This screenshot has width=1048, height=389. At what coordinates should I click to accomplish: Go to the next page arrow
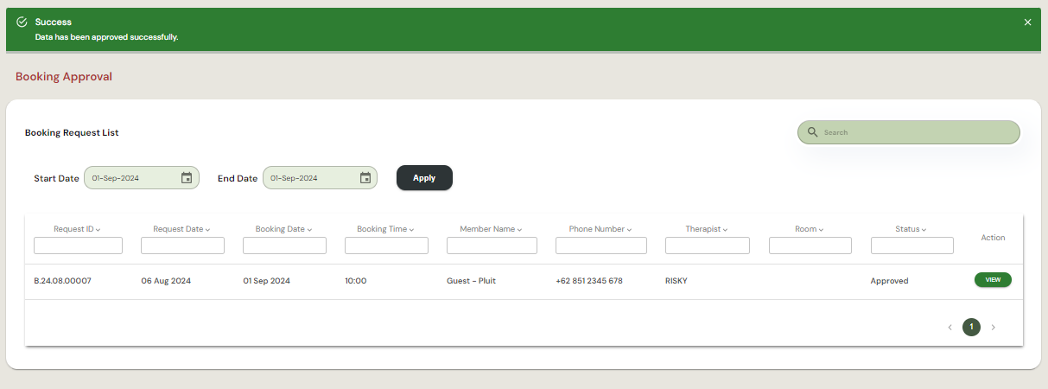(x=993, y=328)
